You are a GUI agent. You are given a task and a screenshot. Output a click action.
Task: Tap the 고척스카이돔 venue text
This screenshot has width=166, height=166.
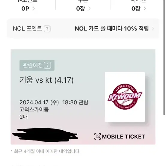click(x=34, y=109)
